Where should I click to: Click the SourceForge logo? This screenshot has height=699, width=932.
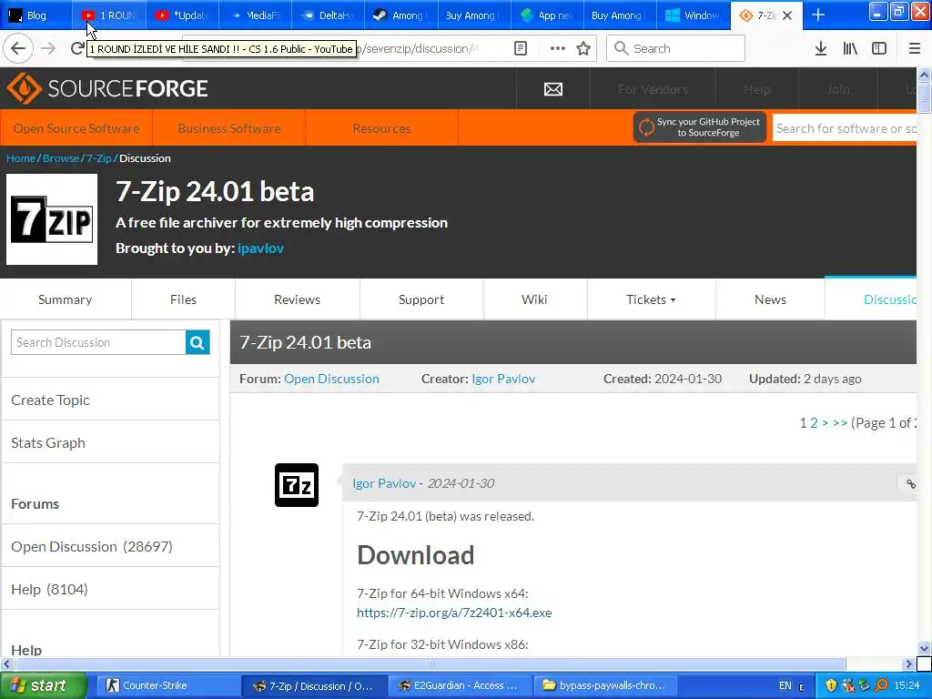(107, 88)
